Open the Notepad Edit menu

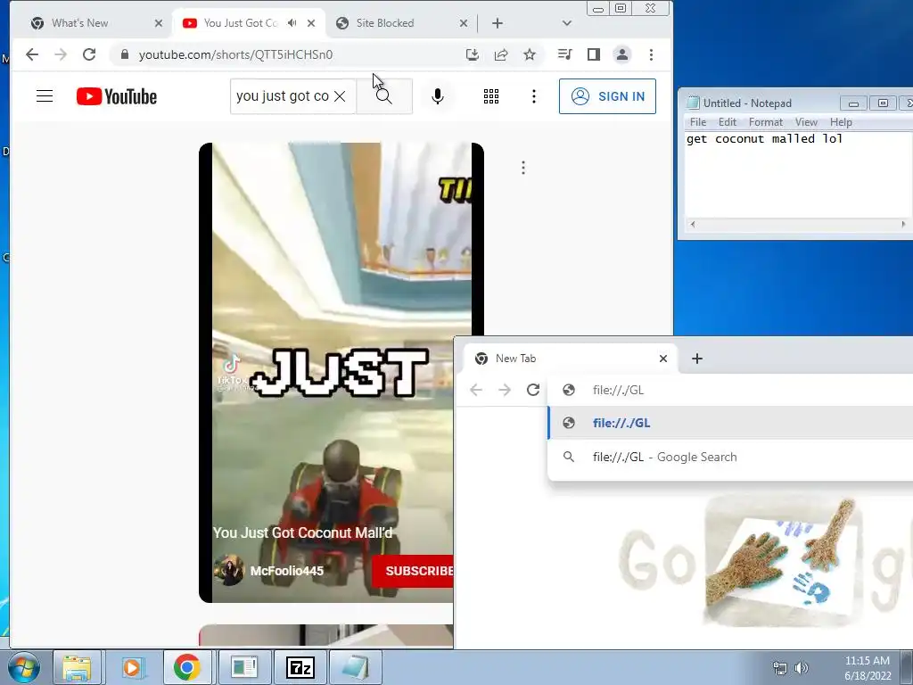728,121
